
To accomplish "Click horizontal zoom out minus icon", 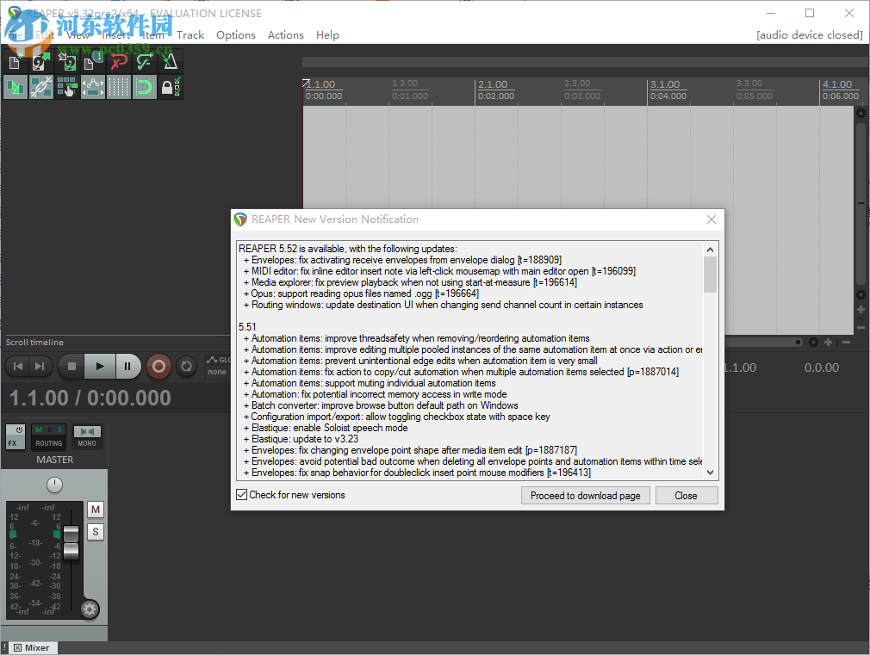I will [846, 343].
